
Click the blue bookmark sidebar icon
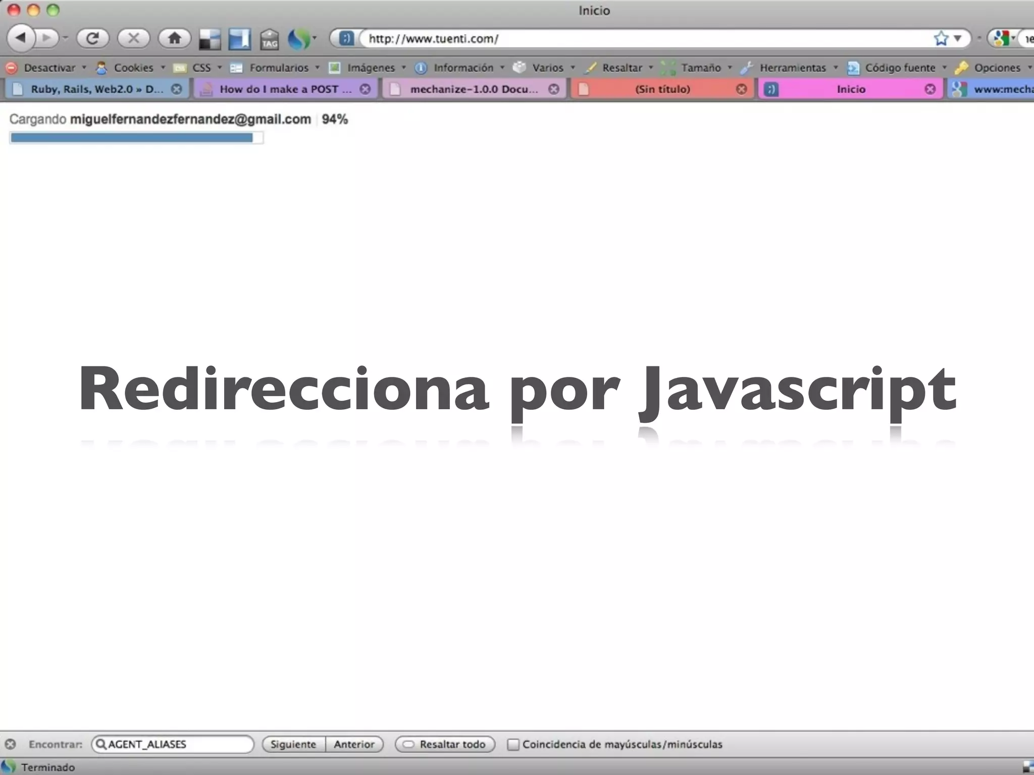[239, 39]
